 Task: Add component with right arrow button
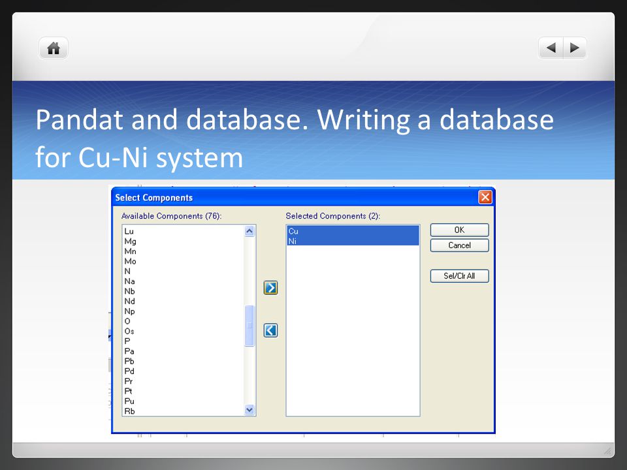click(x=270, y=287)
